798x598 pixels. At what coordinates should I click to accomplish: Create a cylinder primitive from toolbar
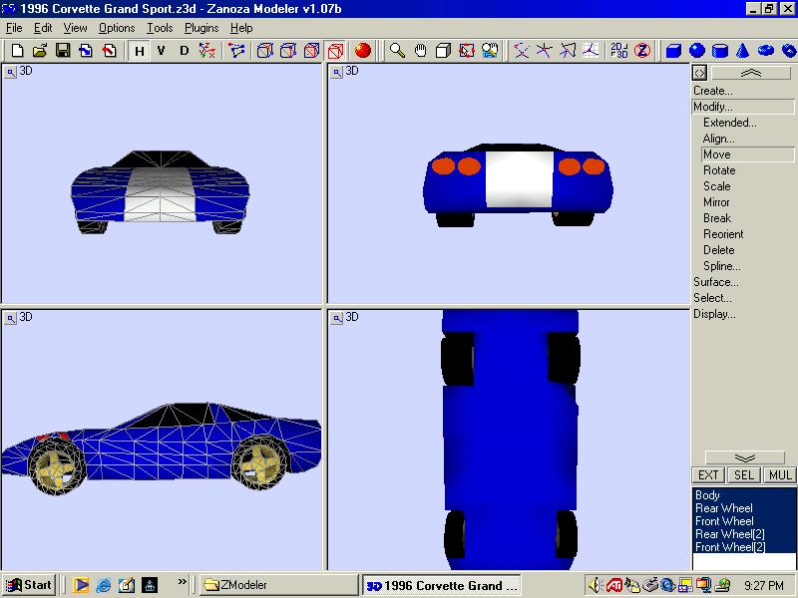720,51
